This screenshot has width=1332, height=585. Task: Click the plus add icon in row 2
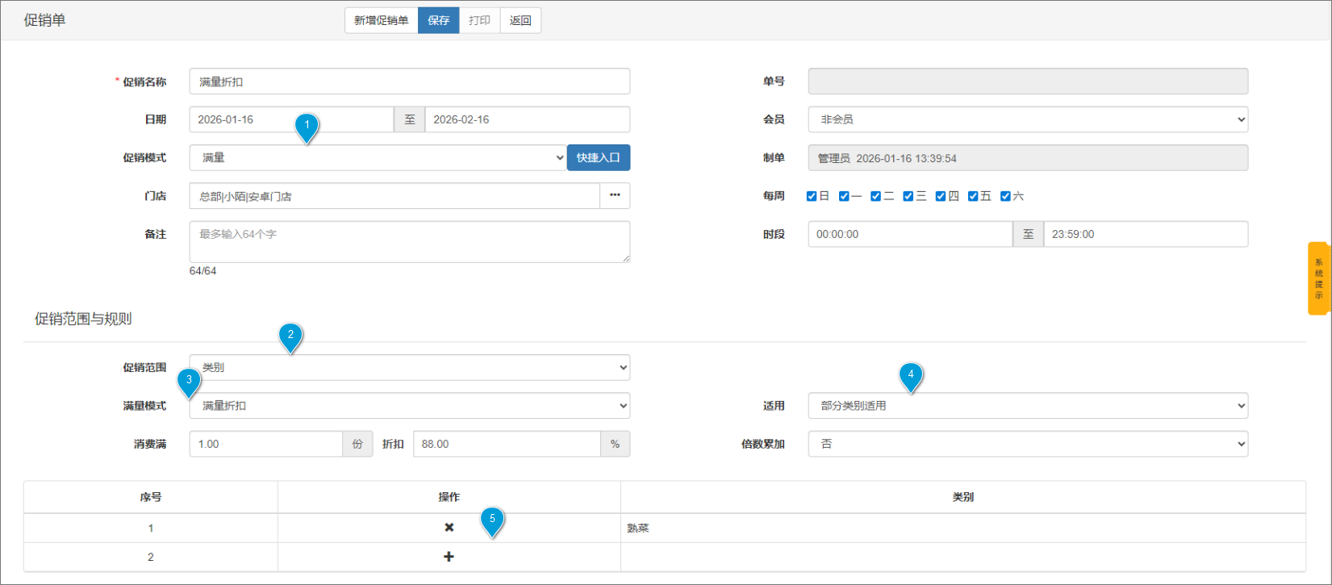coord(449,557)
